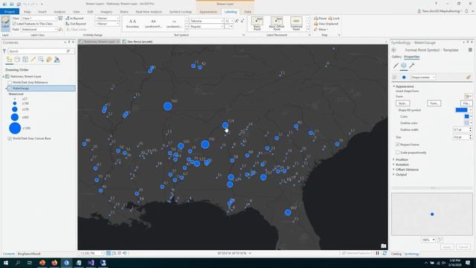Open Windows Start menu
Screen dimensions: 476x268
pos(5,263)
